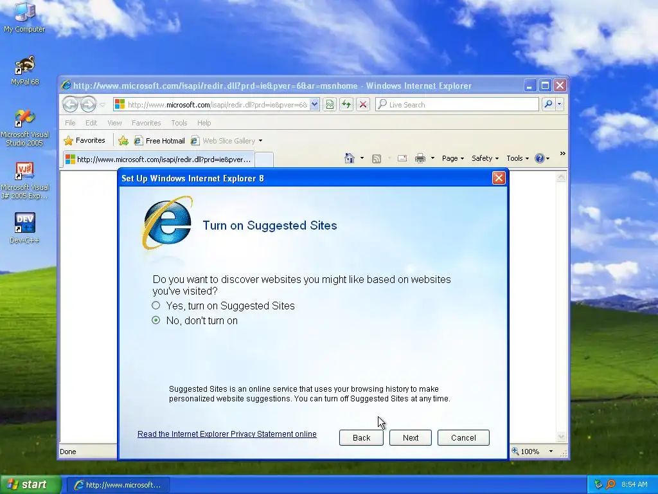Open My Computer desktop icon

point(24,17)
